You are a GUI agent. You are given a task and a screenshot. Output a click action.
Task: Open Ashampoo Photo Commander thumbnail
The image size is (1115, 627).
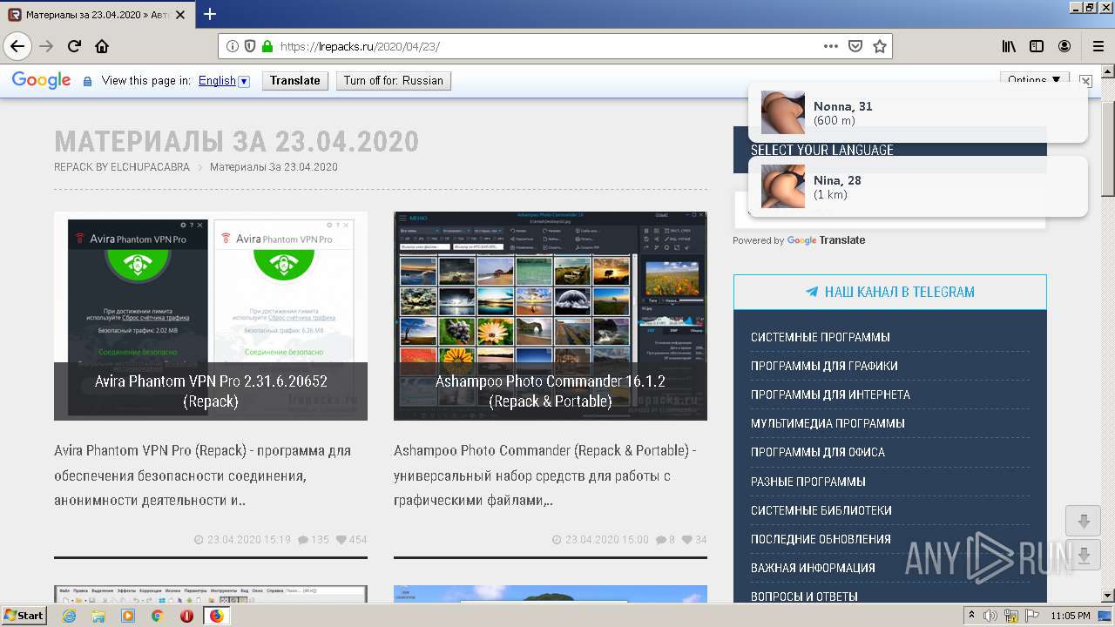click(x=551, y=316)
